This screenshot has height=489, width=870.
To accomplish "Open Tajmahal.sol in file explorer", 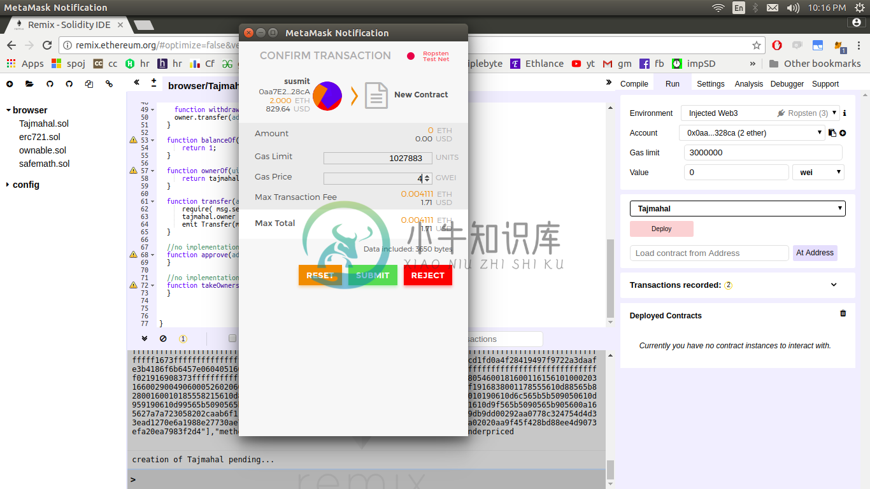I will 44,124.
